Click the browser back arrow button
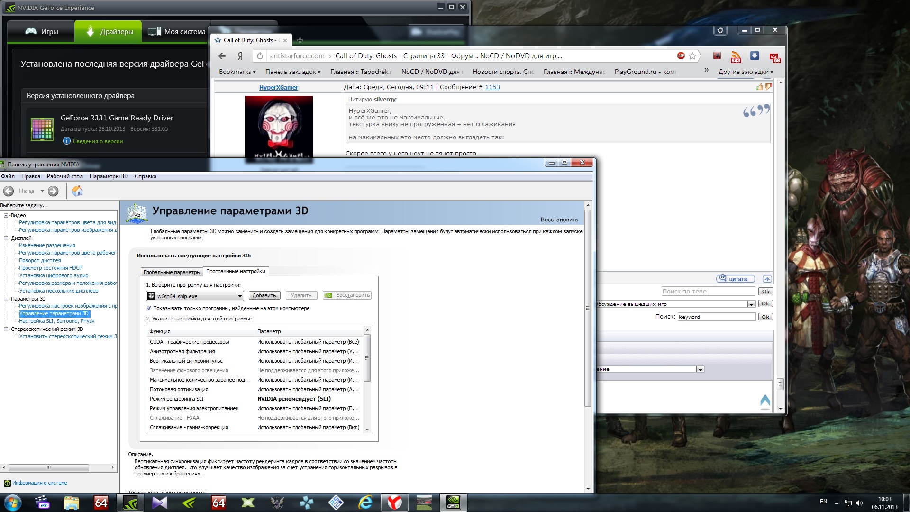Viewport: 910px width, 512px height. [222, 56]
